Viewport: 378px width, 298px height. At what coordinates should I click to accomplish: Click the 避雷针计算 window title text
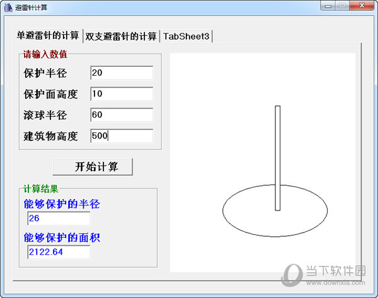31,8
